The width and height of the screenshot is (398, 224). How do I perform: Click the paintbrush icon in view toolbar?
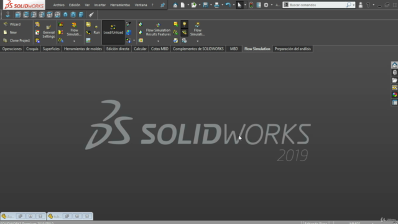91,15
